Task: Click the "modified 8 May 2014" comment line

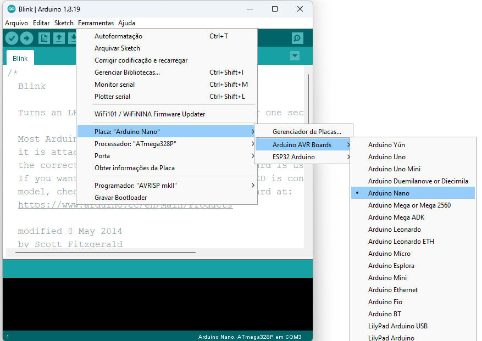Action: (70, 231)
